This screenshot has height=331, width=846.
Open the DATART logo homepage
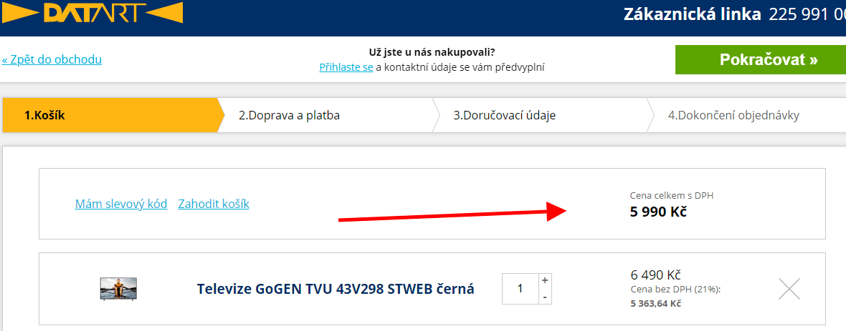tap(92, 13)
